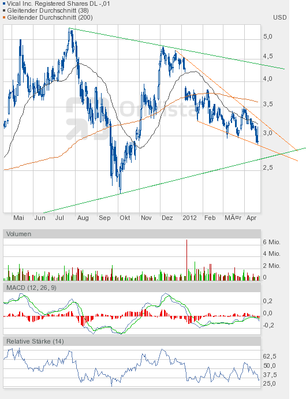Click the USD currency label

(280, 17)
